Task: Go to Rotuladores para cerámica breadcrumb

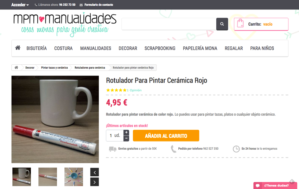Action: point(90,68)
